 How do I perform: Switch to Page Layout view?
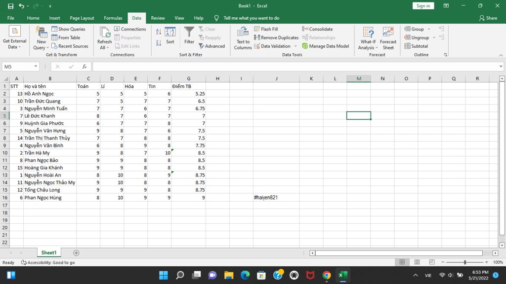pos(417,262)
